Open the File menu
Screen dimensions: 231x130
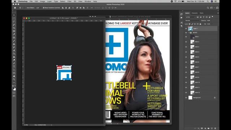(x=31, y=1)
